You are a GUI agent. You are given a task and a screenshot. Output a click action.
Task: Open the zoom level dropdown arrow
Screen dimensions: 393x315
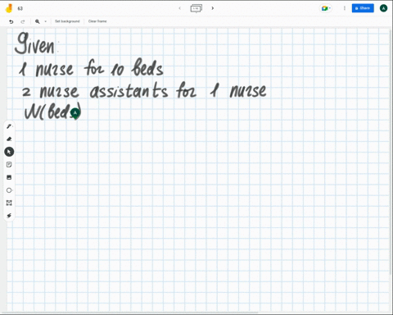pyautogui.click(x=45, y=21)
